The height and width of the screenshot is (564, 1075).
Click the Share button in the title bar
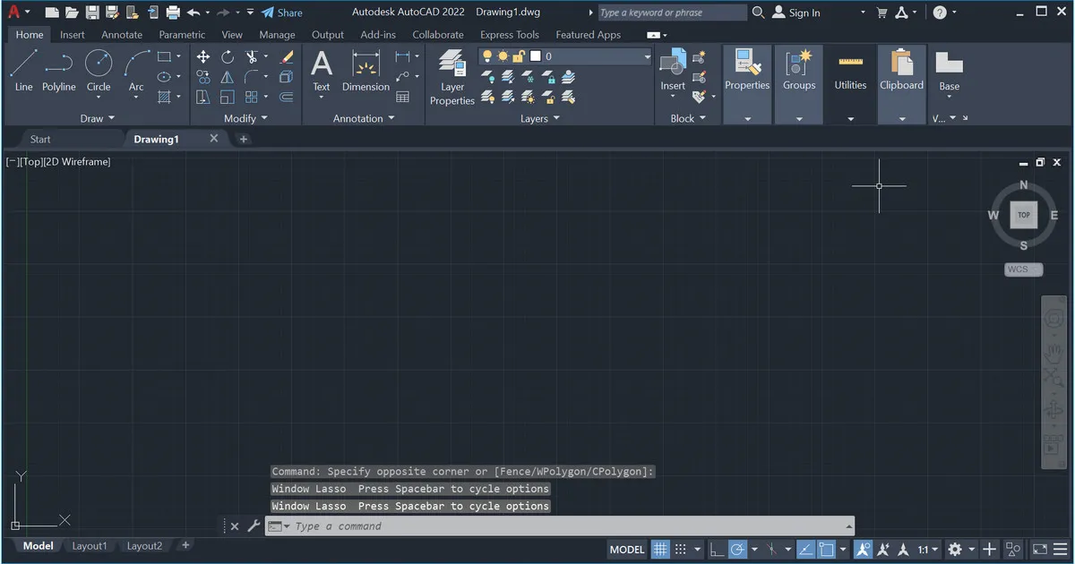click(284, 13)
